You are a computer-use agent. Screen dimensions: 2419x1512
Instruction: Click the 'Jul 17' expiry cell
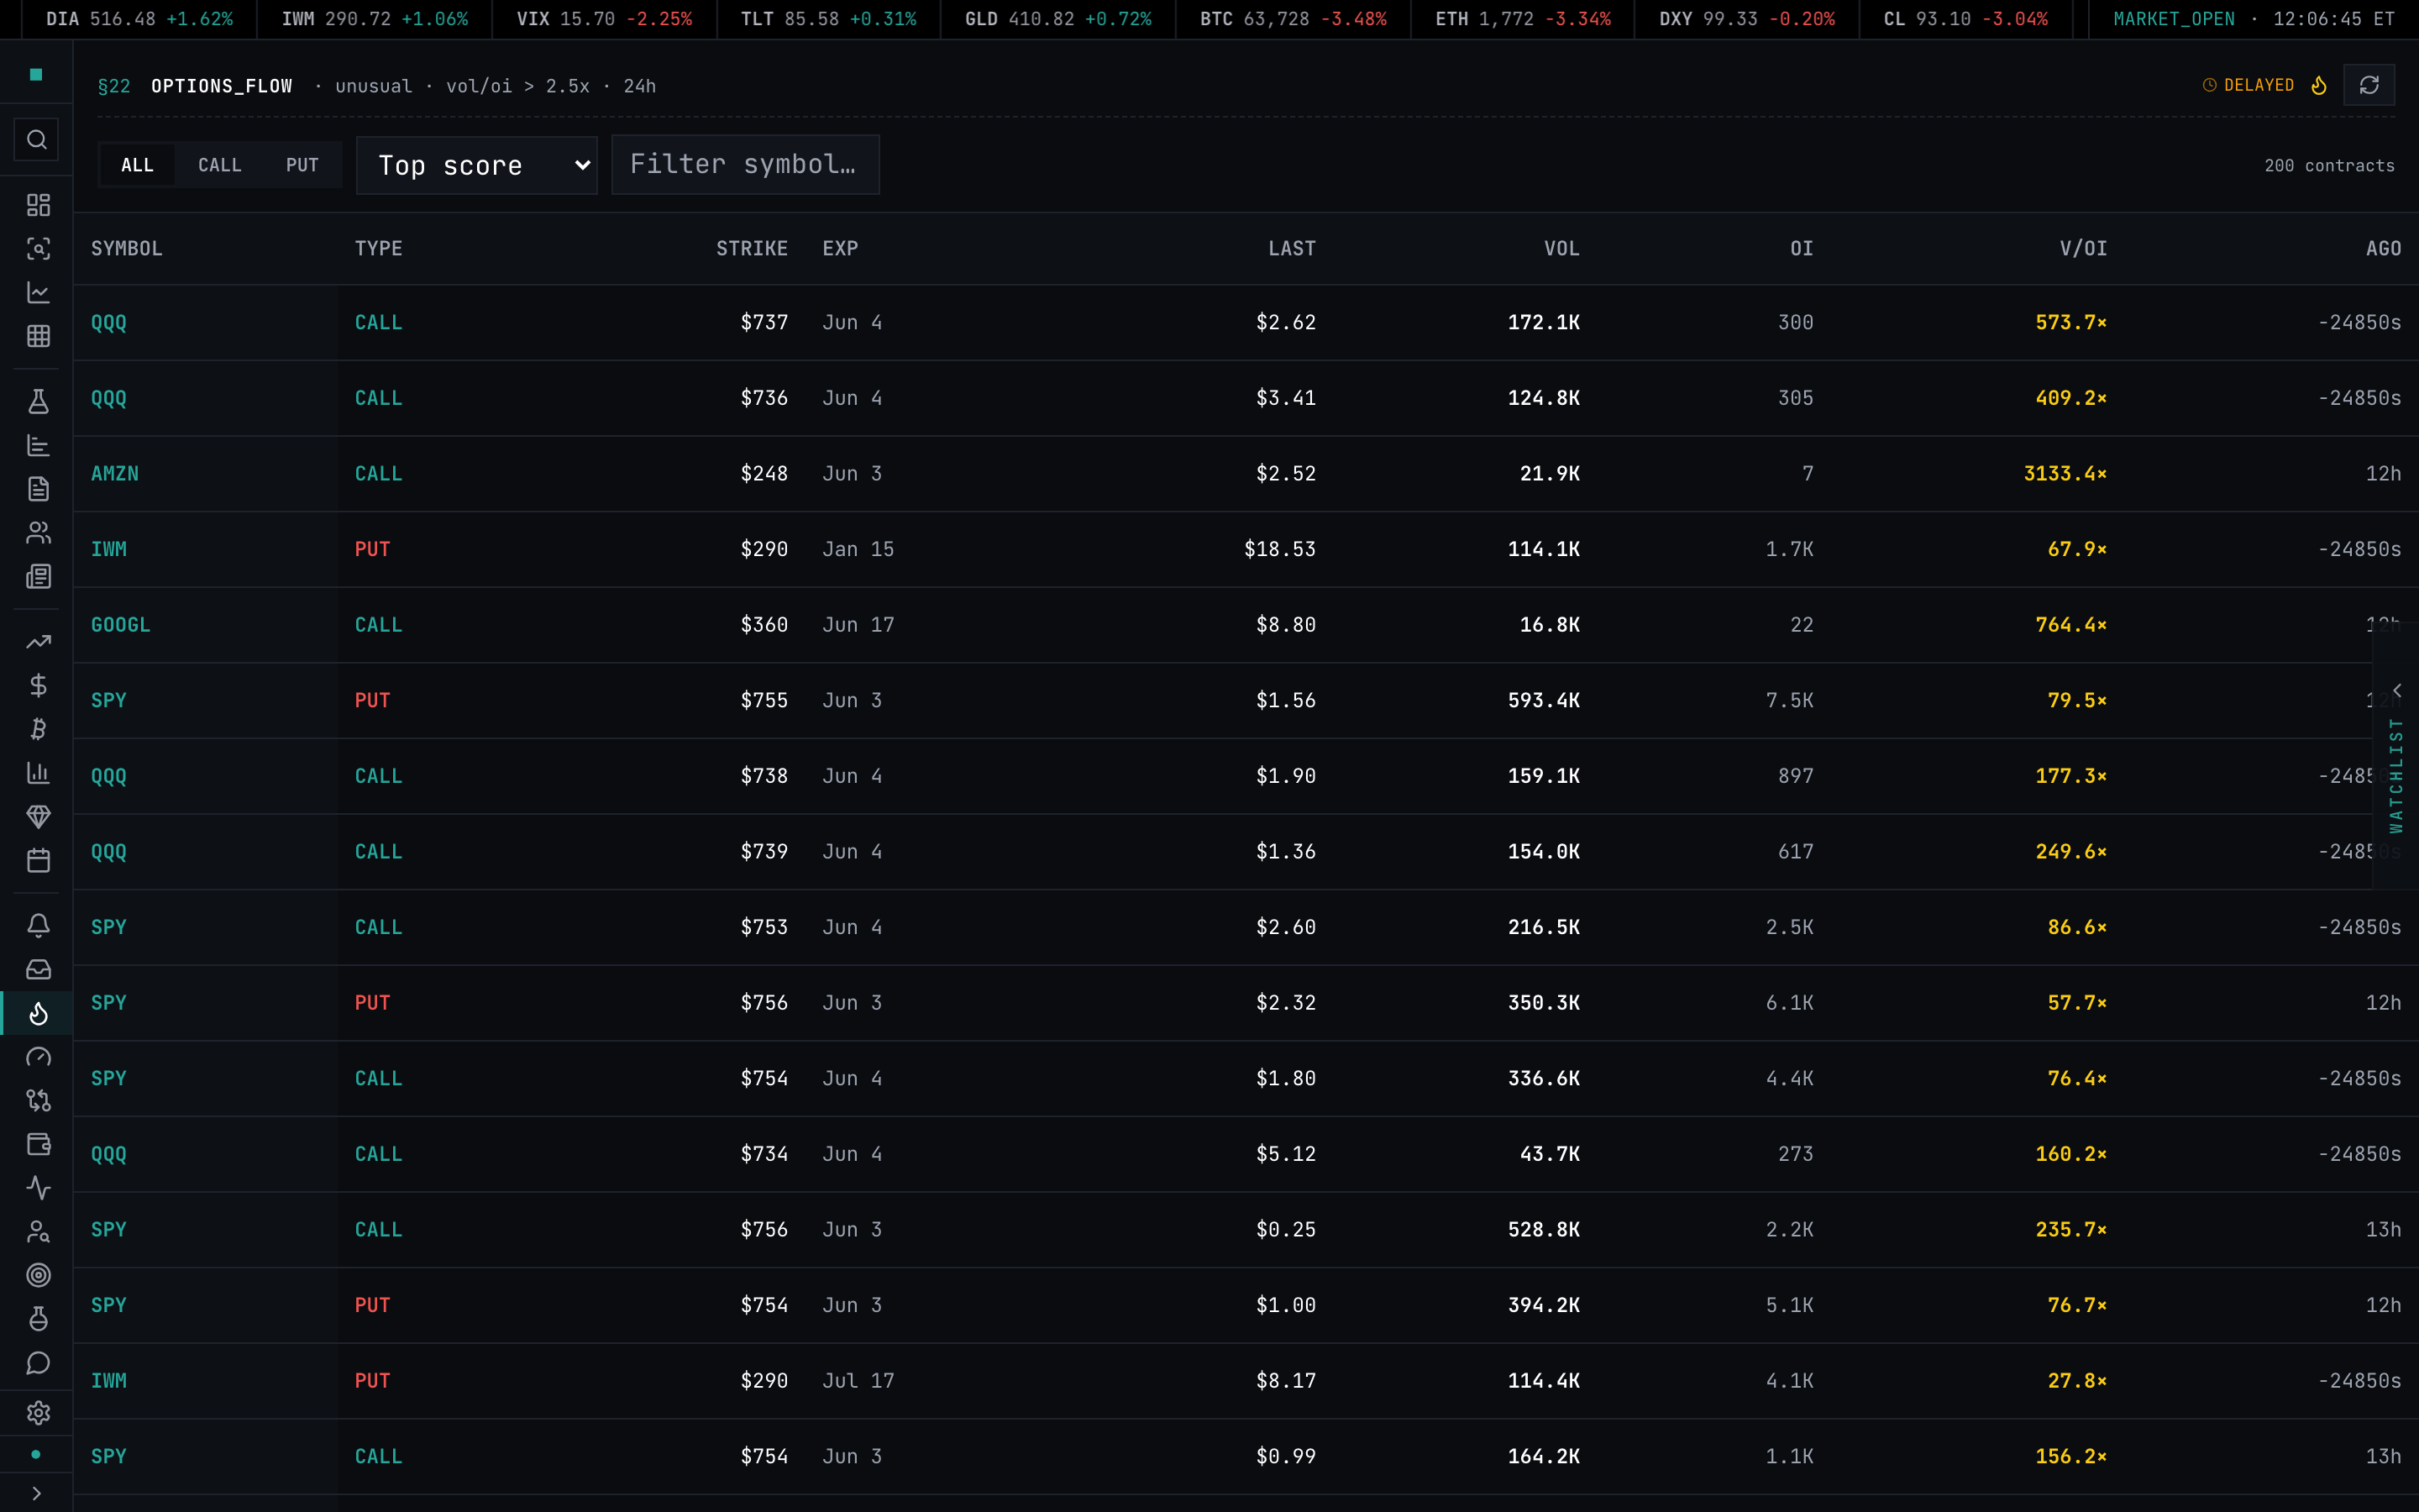click(858, 1380)
